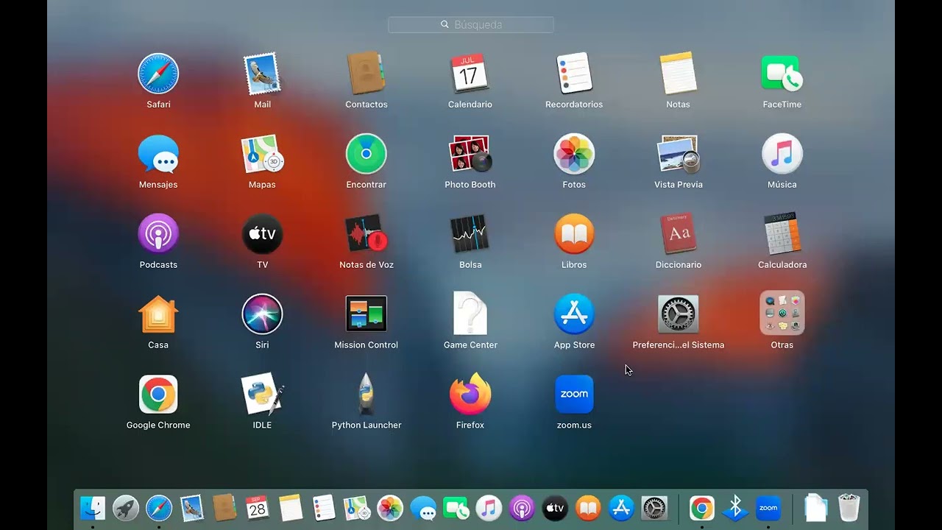Screen dimensions: 942x530
Task: Open Apple TV from the Dock
Action: 555,508
